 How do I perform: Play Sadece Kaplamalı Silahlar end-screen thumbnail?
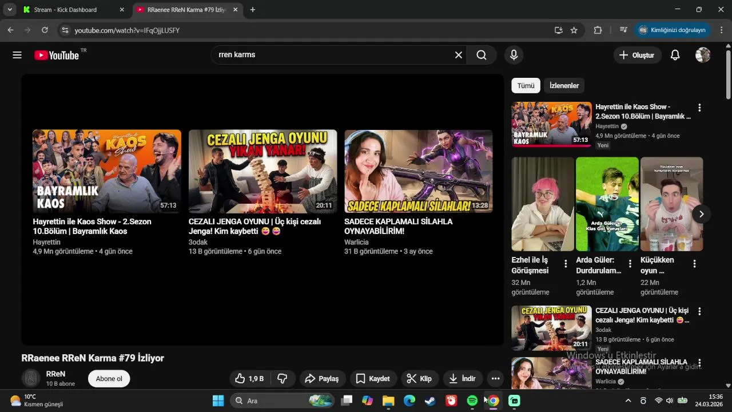(x=419, y=171)
